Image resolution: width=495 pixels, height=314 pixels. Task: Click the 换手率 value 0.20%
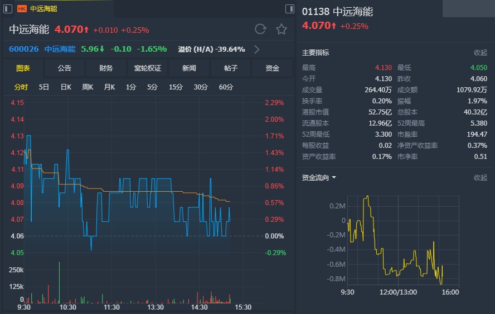pyautogui.click(x=382, y=101)
